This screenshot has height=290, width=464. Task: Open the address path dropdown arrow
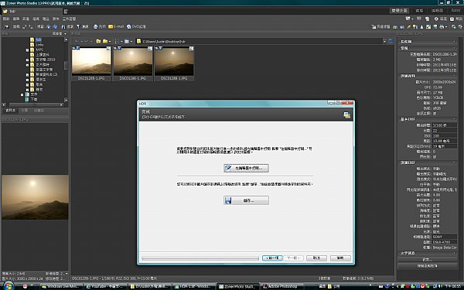(x=384, y=42)
